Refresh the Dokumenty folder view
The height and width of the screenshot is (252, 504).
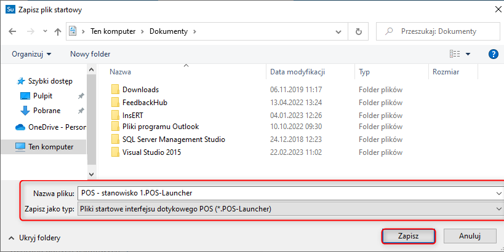click(x=358, y=31)
